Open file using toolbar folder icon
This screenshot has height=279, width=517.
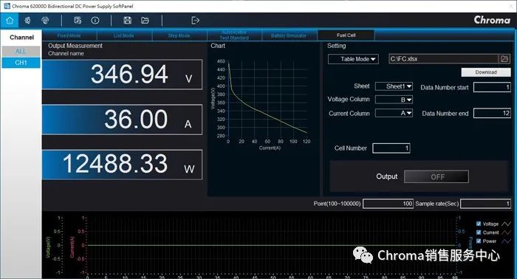tap(145, 21)
